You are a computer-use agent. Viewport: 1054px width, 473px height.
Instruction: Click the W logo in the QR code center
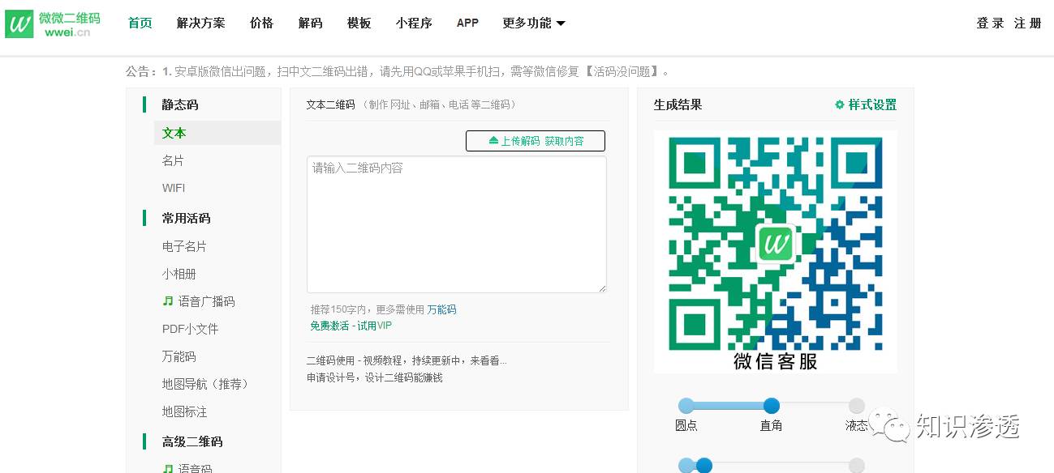pos(776,243)
